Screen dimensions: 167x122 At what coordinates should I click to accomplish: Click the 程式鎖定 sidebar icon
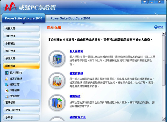coord(7,96)
